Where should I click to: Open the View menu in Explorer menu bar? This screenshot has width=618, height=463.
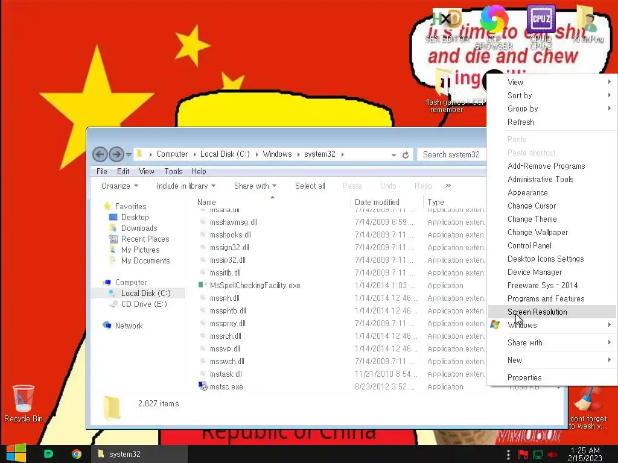(146, 171)
